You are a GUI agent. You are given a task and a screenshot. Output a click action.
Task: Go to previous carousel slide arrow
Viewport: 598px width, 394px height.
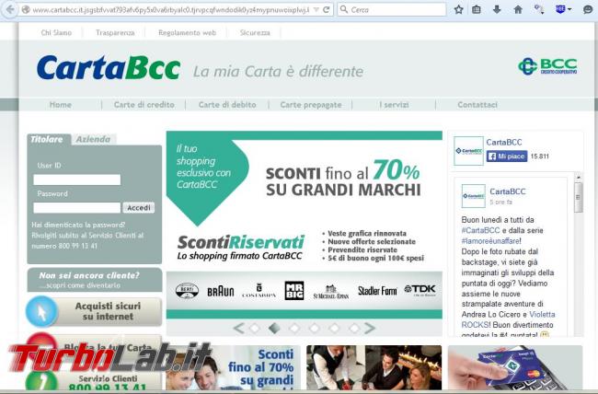[x=239, y=328]
